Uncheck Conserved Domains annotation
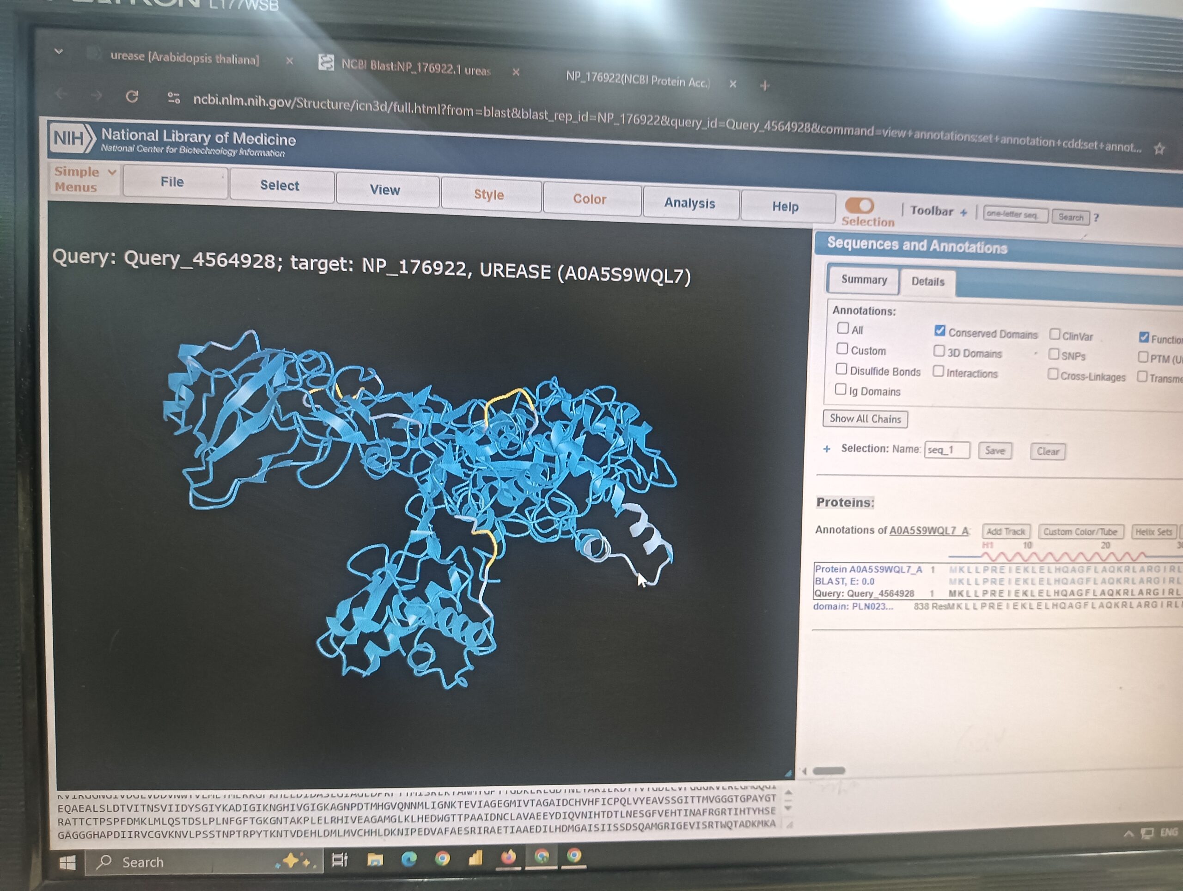The width and height of the screenshot is (1183, 891). pos(939,330)
